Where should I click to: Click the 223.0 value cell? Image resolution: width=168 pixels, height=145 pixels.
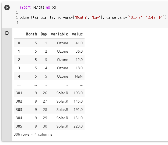pos(78,126)
